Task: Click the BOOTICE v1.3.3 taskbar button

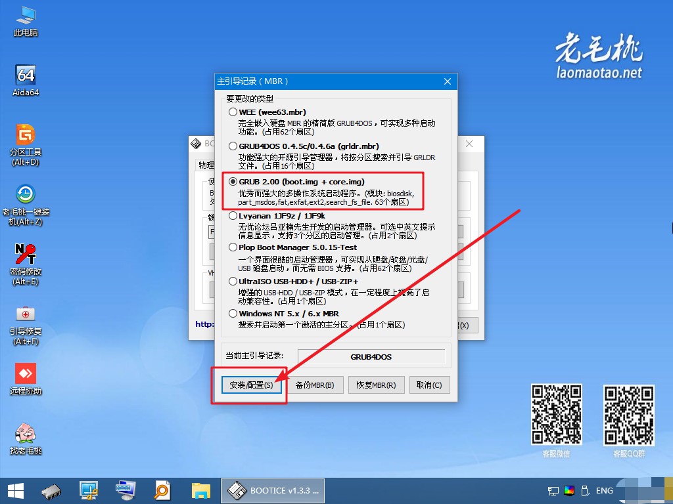Action: coord(273,491)
